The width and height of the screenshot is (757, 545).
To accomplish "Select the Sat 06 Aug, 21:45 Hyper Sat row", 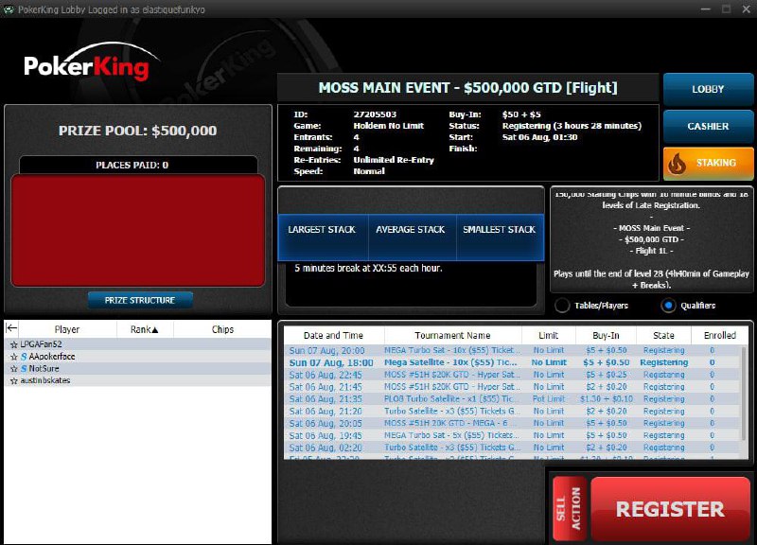I will (x=513, y=387).
